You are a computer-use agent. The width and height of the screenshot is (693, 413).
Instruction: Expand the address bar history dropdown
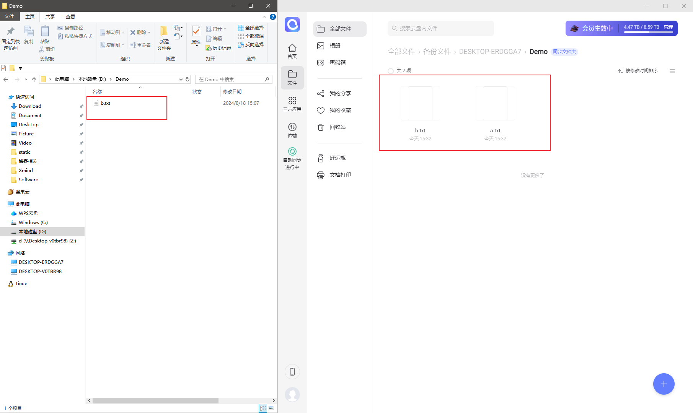[x=181, y=80]
